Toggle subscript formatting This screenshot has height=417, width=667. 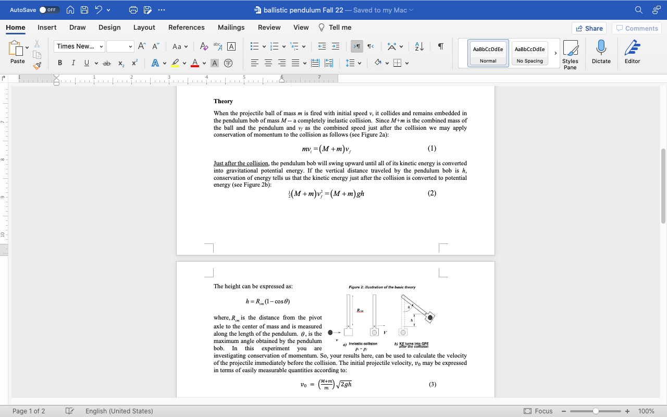120,63
